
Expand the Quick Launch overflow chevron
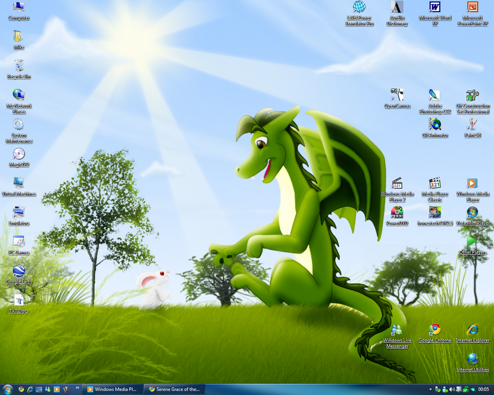point(77,388)
